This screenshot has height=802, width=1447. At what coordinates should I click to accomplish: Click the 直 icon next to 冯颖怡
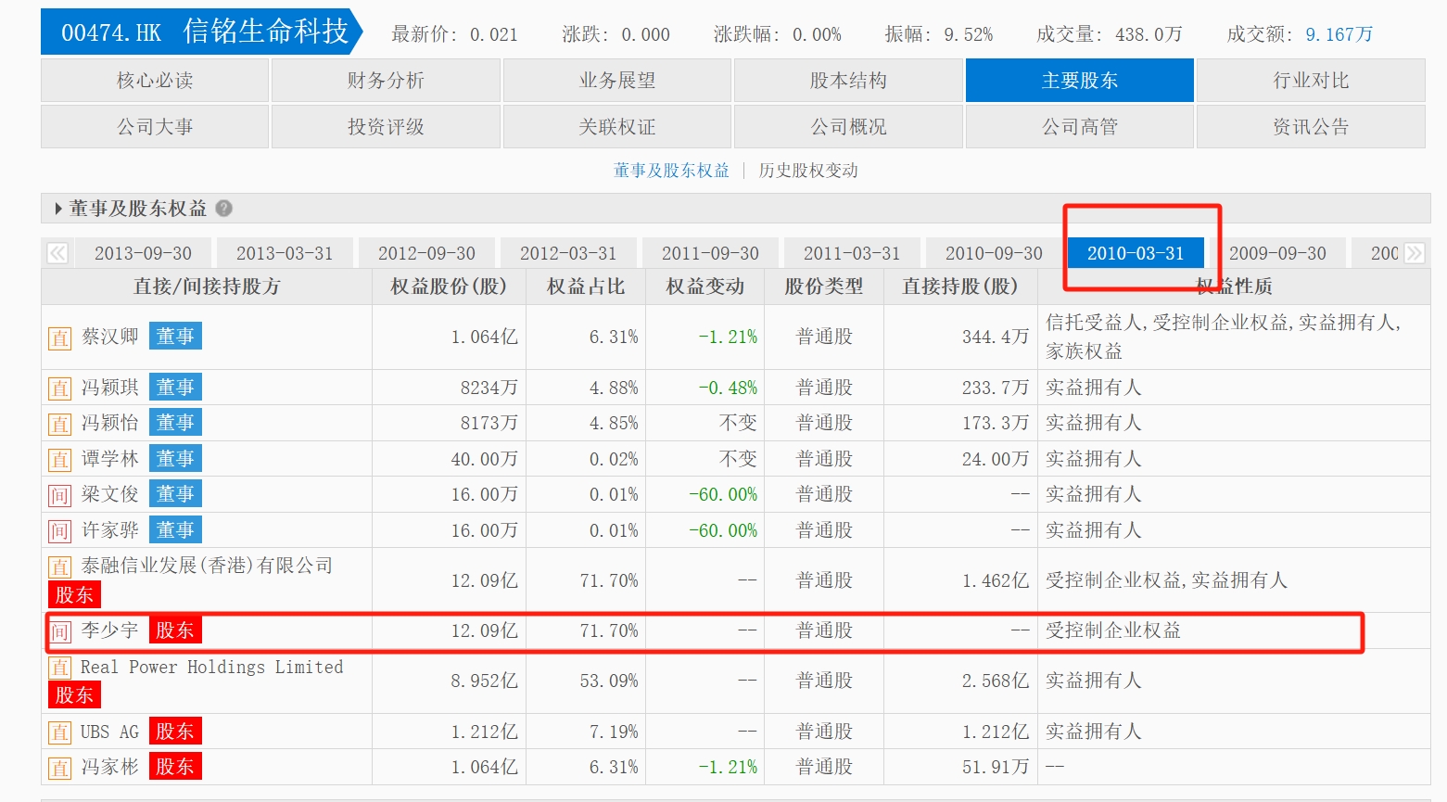[x=60, y=424]
